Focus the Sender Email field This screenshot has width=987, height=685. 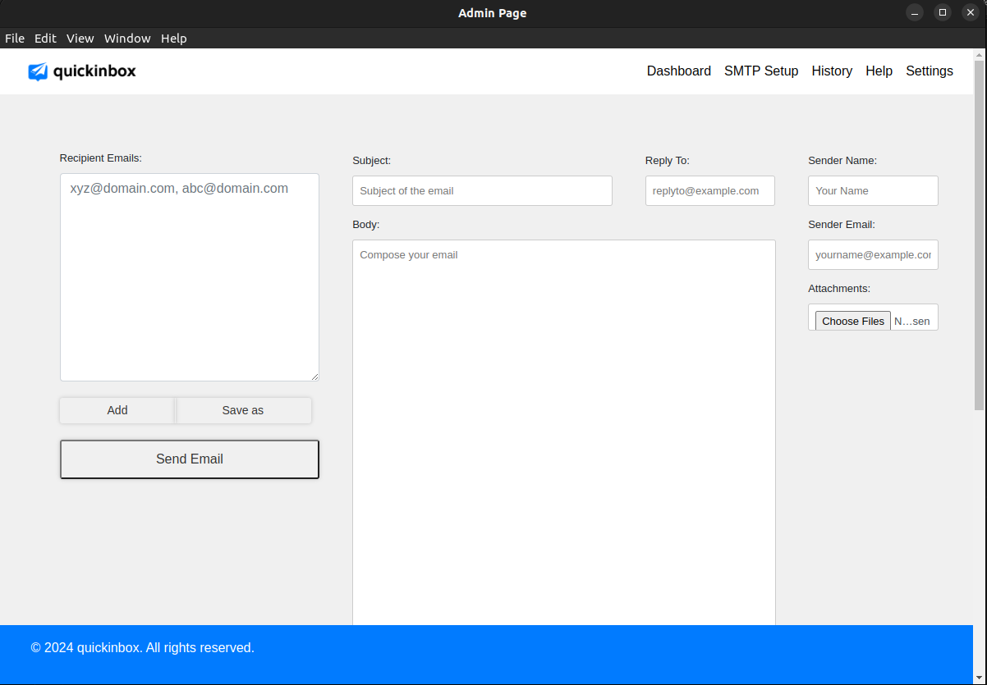[x=872, y=255]
